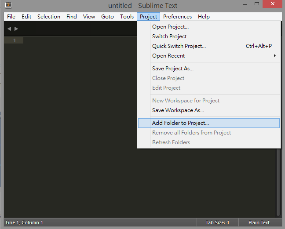Open the Preferences menu
This screenshot has width=285, height=229.
(177, 17)
